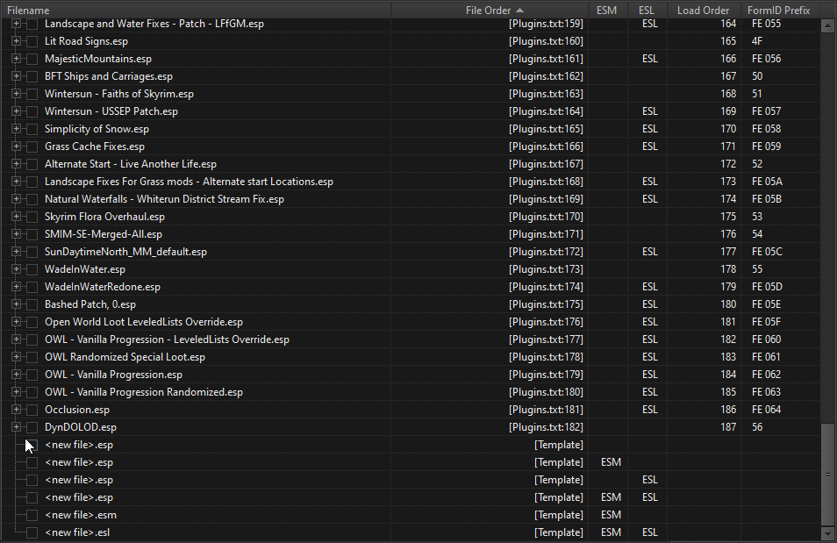Expand the Simplicity of Snow.esp entry
The height and width of the screenshot is (543, 837).
pyautogui.click(x=16, y=129)
